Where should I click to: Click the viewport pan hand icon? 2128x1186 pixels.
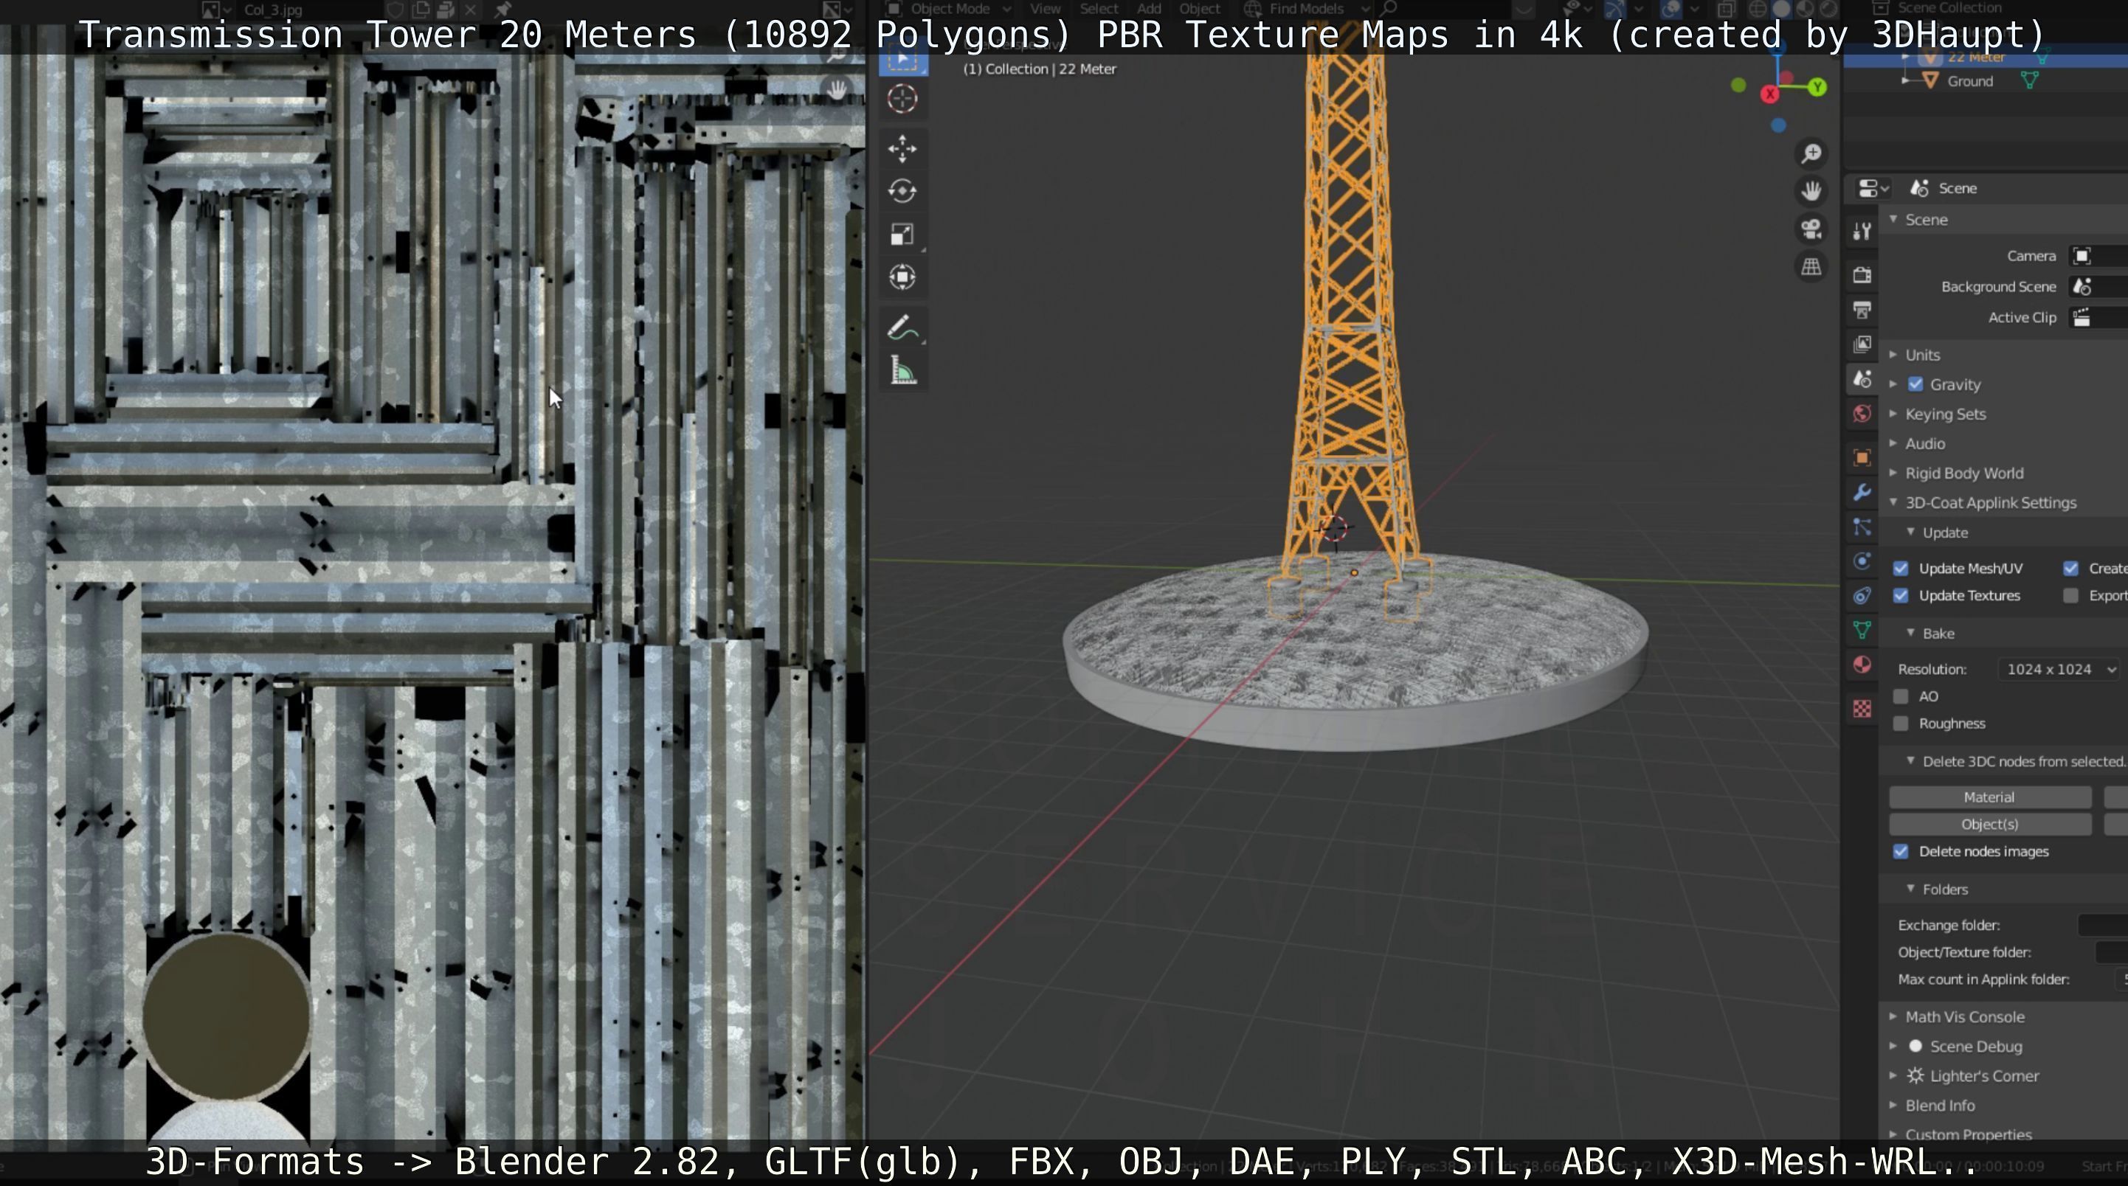point(1811,192)
